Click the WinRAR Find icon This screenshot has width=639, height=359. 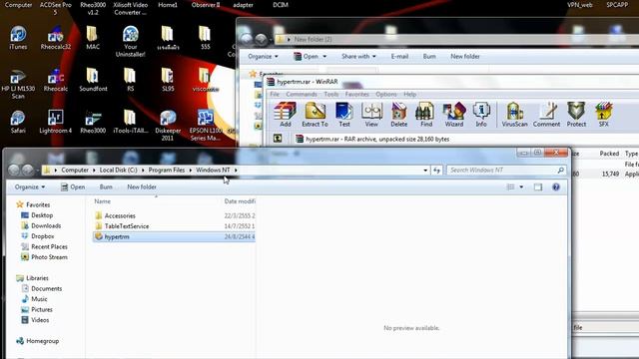[426, 114]
